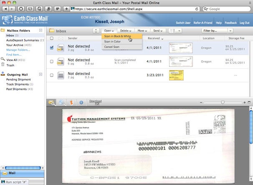Click the Open menu button
The width and height of the screenshot is (253, 185).
[x=109, y=30]
